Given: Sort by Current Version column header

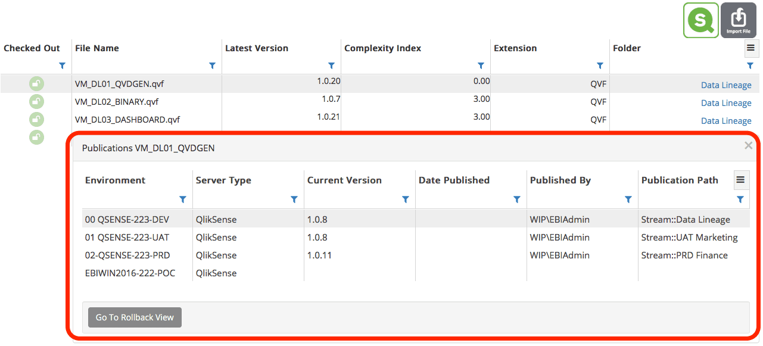Looking at the screenshot, I should 344,180.
